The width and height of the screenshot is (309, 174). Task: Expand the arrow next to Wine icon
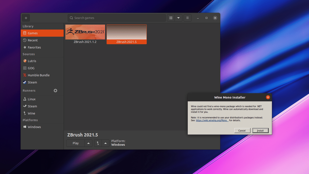(106, 143)
